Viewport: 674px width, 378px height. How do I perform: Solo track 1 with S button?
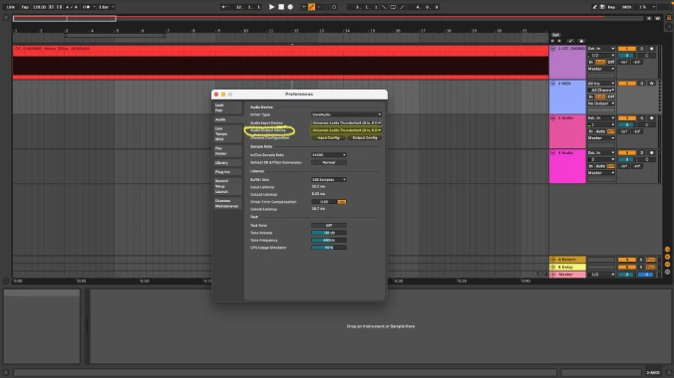642,49
